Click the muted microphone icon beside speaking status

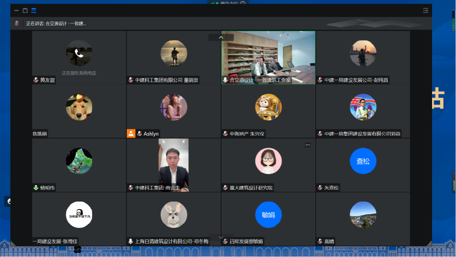pos(16,23)
